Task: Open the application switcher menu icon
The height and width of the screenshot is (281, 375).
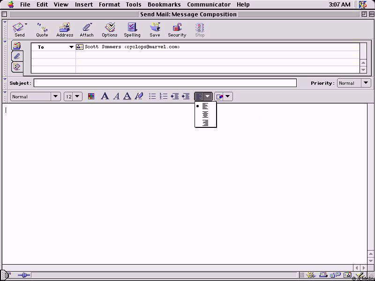Action: (x=363, y=5)
